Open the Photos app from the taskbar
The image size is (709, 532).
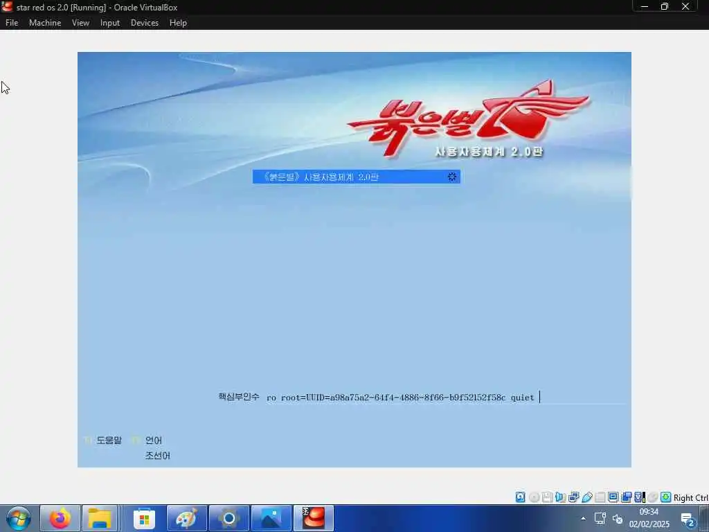271,518
